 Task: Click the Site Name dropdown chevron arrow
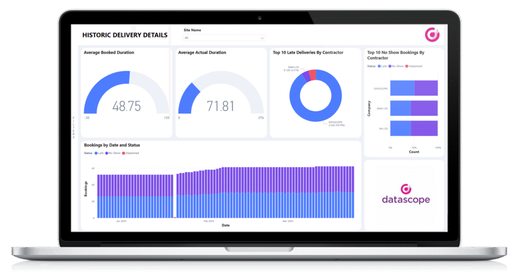(x=262, y=38)
